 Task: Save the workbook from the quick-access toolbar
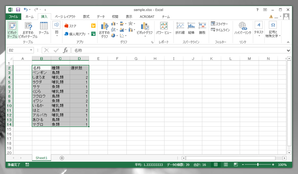[x=18, y=10]
